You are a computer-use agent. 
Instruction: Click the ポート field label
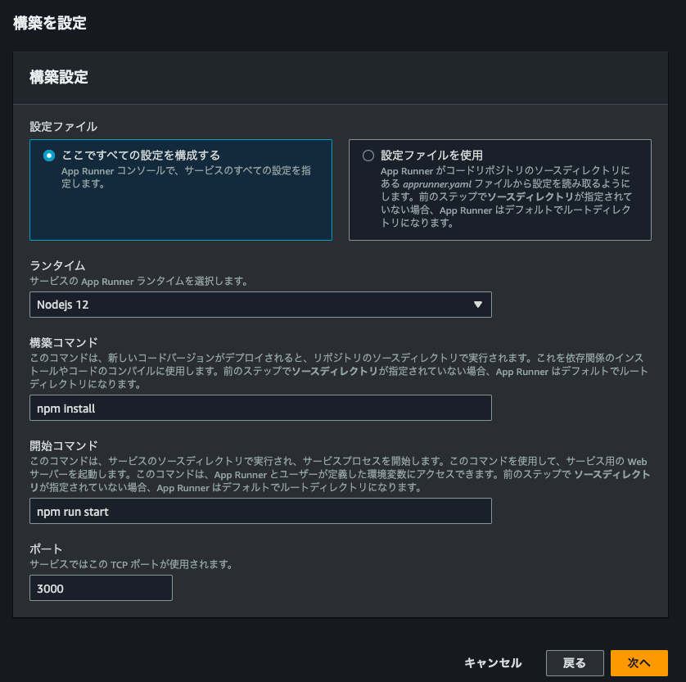[x=46, y=549]
